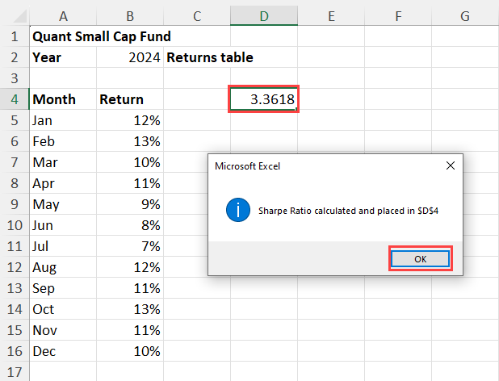Select the May return value 9%
This screenshot has height=381, width=499.
click(130, 204)
